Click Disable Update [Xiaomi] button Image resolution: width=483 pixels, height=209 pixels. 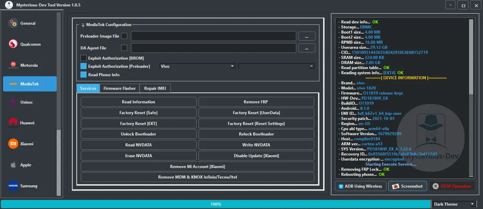point(256,156)
